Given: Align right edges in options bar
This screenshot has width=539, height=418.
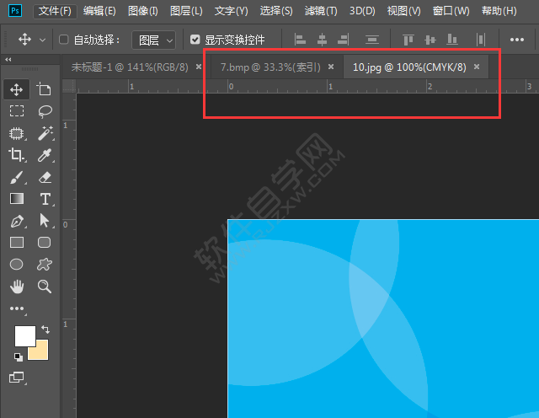Looking at the screenshot, I should click(343, 40).
